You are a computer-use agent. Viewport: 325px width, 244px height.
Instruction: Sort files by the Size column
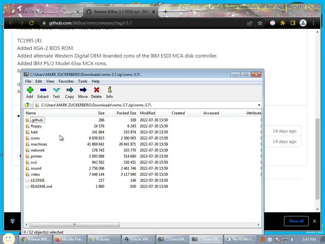[90, 113]
